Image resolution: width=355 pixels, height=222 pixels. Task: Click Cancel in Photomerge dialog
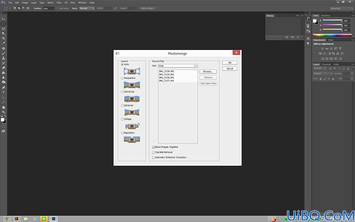pos(230,68)
